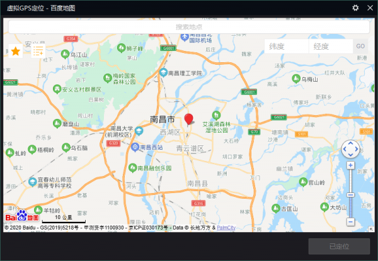Open the PalmCity link

(226, 228)
